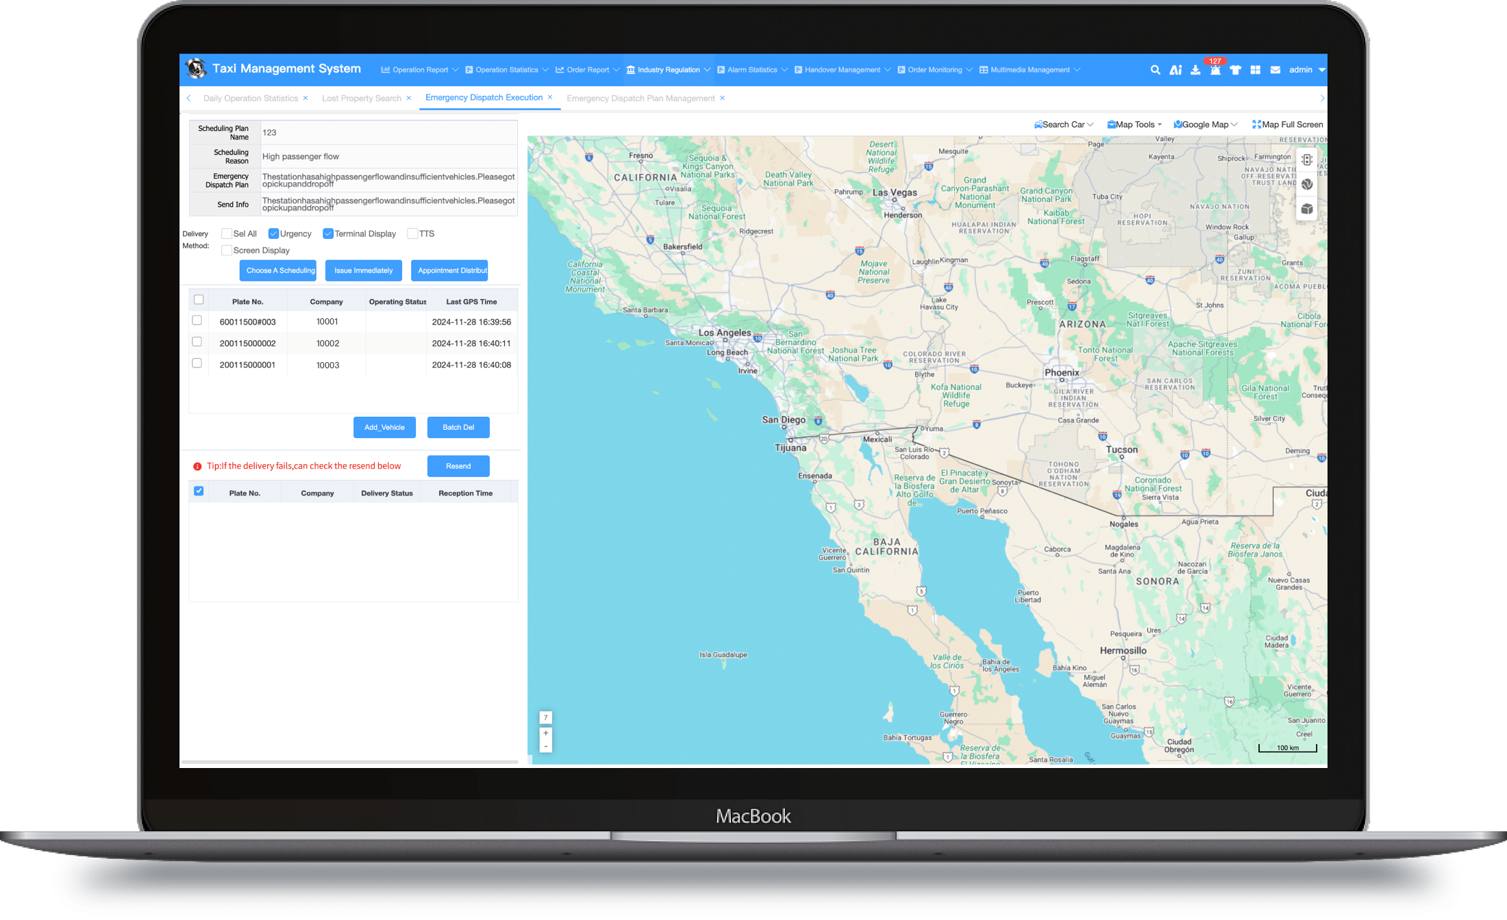Click the search magnifier icon in header
This screenshot has height=920, width=1507.
1155,70
